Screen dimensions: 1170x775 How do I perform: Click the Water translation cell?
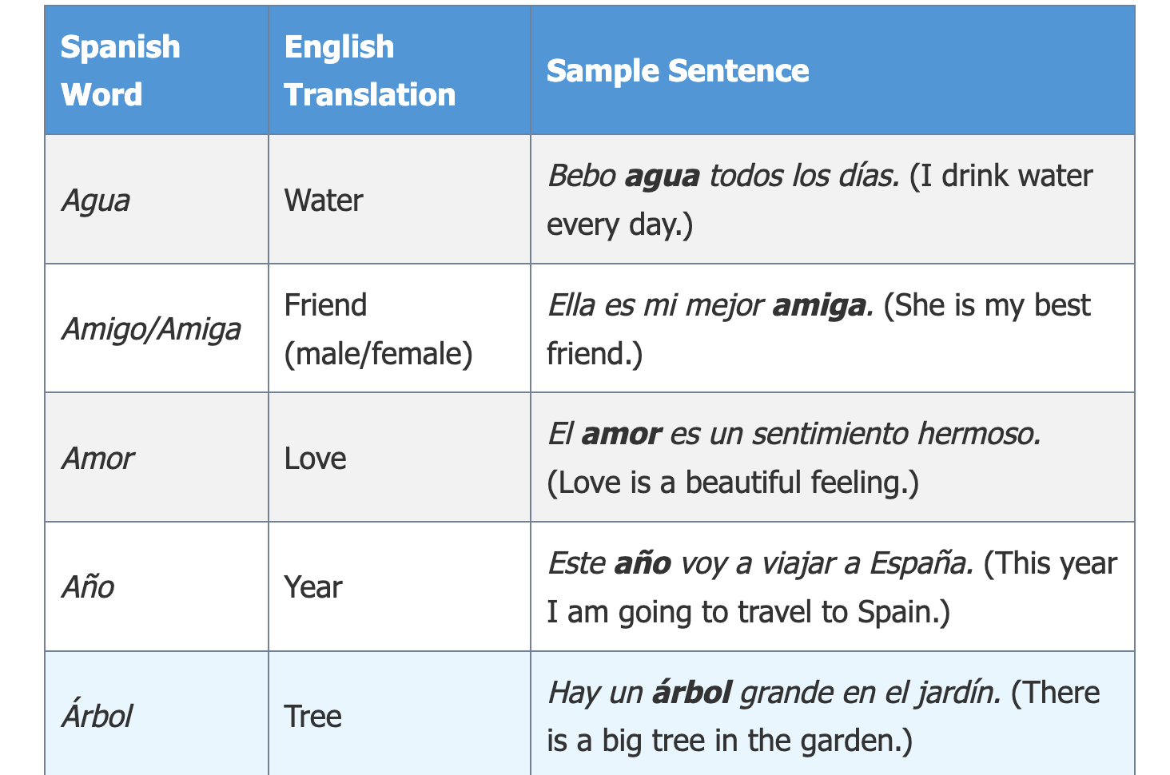coord(400,199)
